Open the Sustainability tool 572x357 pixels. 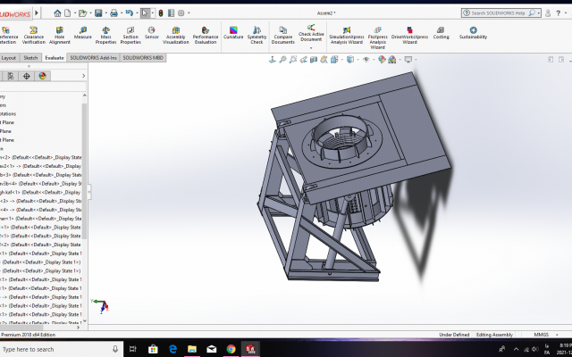473,33
